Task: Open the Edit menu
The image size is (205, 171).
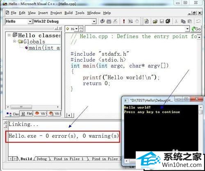Action: click(22, 13)
